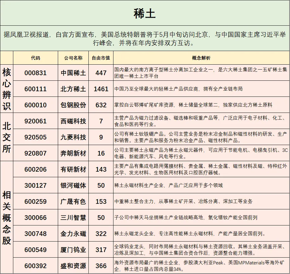Click market value 317

click(x=101, y=250)
